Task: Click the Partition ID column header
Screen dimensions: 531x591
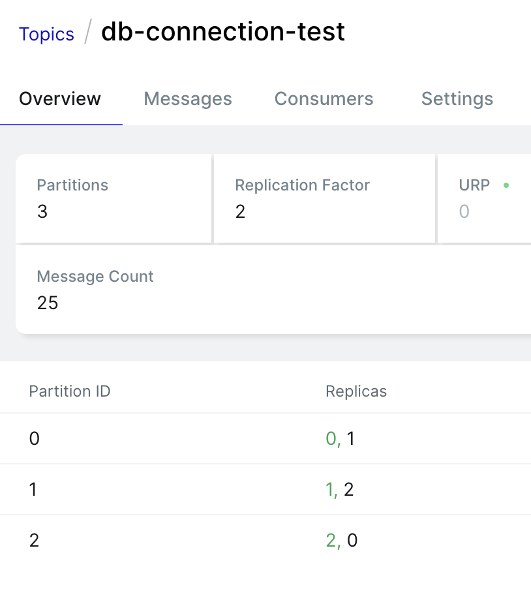Action: click(70, 391)
